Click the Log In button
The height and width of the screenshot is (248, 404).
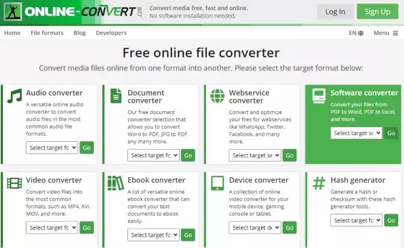(335, 11)
